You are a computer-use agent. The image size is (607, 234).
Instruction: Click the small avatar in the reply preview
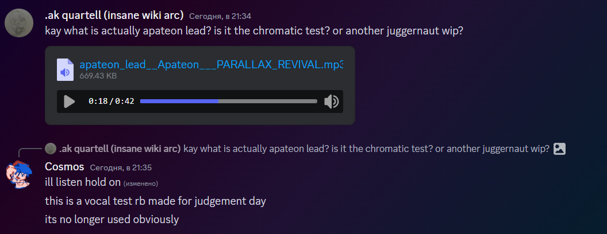(x=51, y=149)
